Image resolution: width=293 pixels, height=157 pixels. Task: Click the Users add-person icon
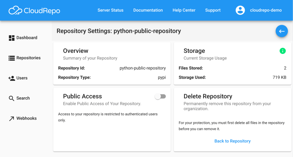coord(12,78)
